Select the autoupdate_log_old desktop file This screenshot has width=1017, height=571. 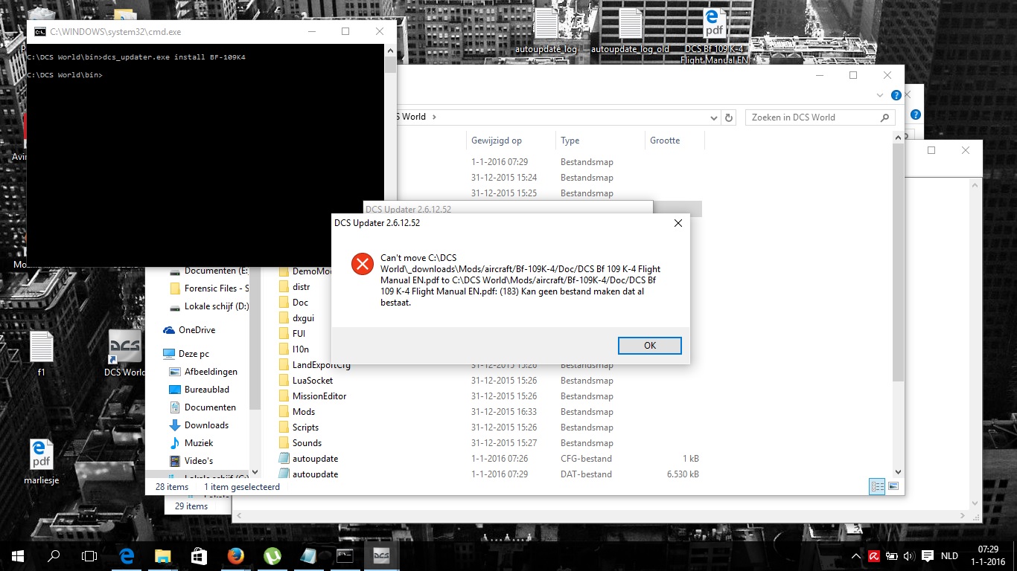coord(630,32)
